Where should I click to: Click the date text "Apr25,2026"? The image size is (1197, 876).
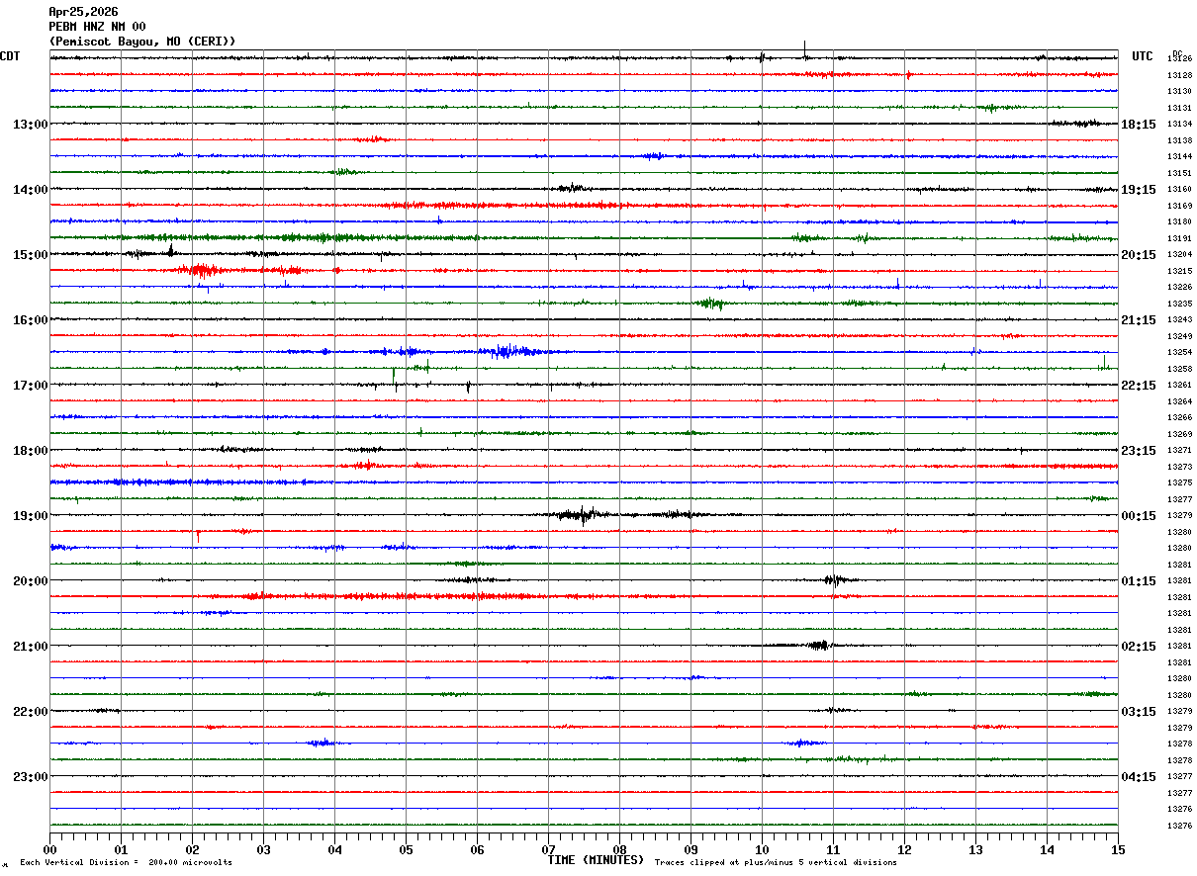[x=83, y=12]
